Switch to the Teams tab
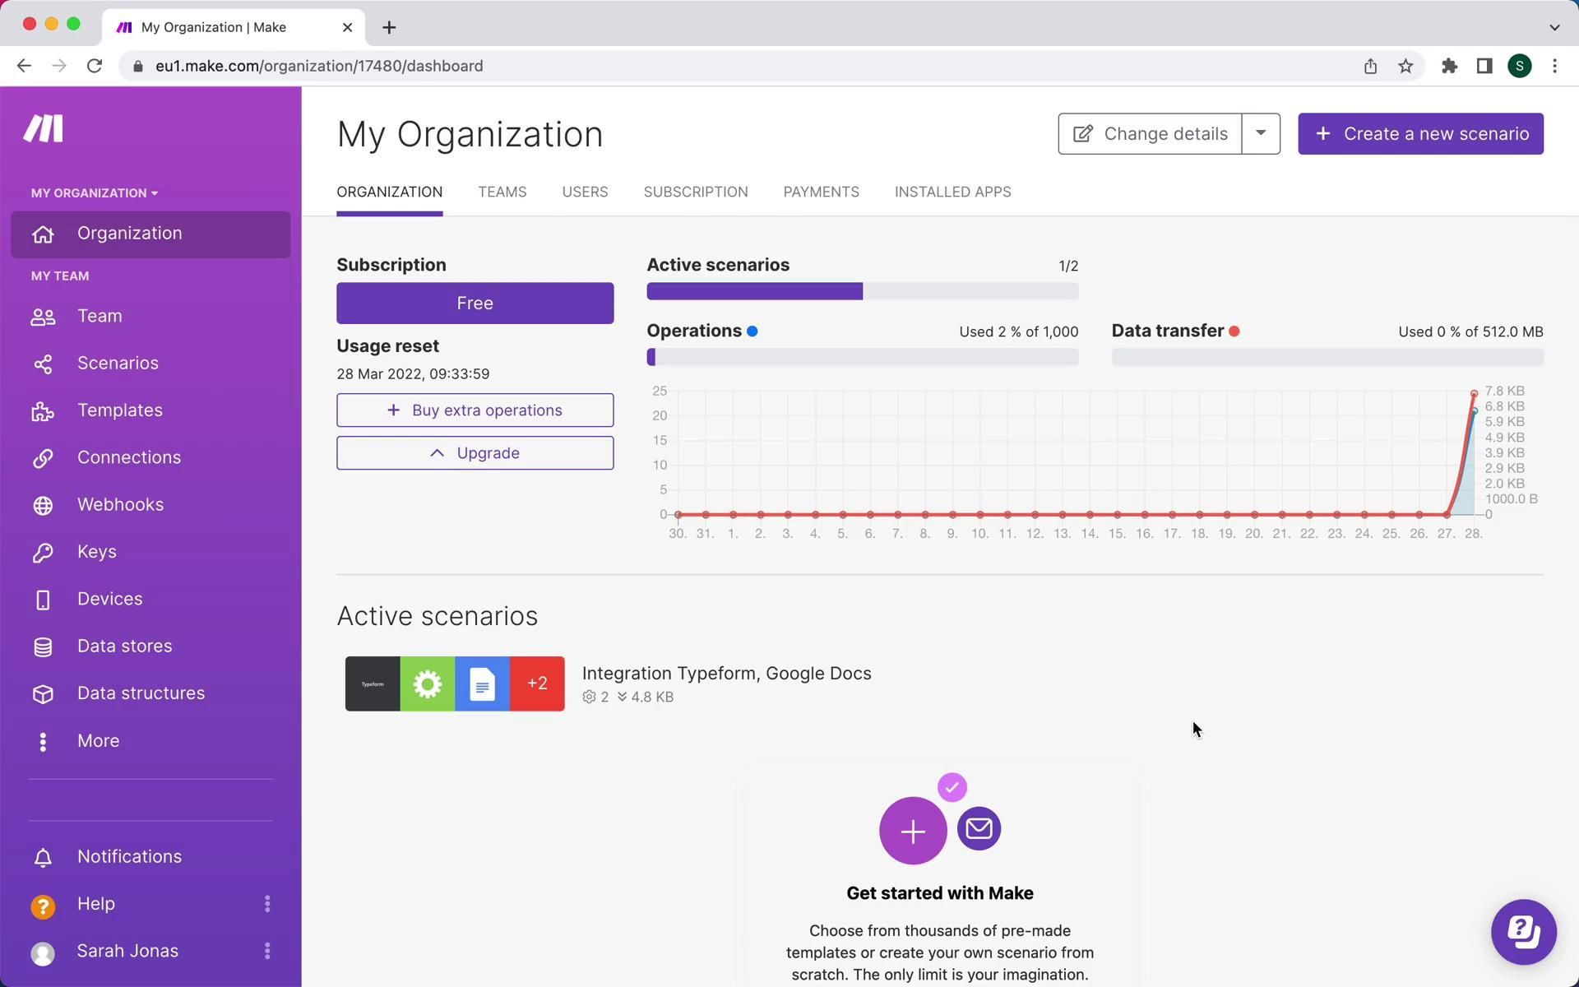Image resolution: width=1579 pixels, height=987 pixels. coord(502,192)
